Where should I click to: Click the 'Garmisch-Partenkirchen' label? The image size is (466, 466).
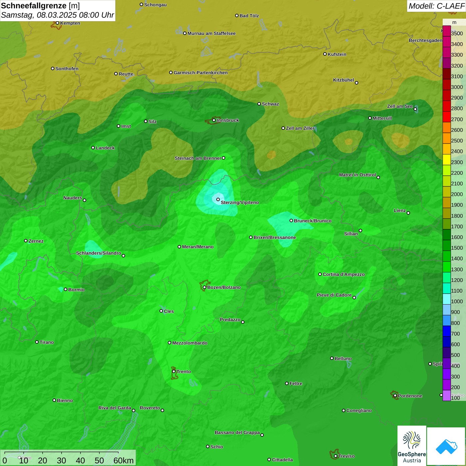(x=201, y=73)
